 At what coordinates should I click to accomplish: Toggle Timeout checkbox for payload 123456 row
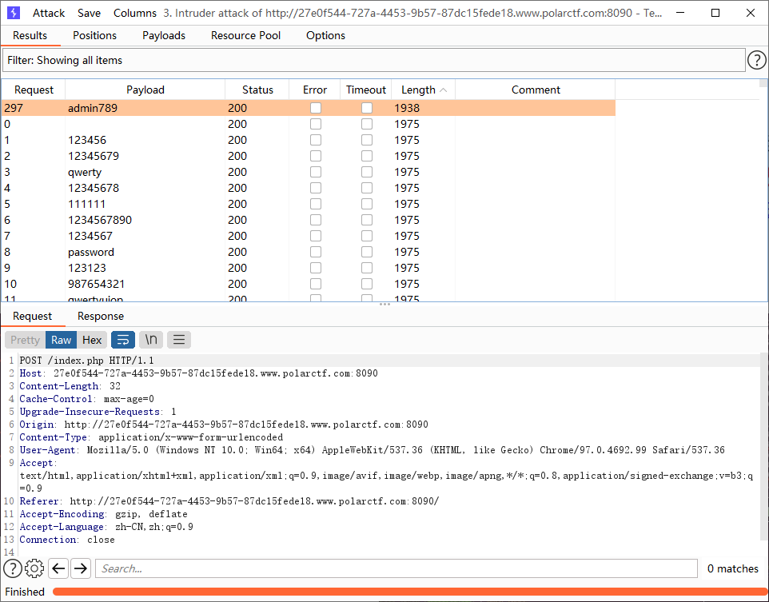[367, 140]
